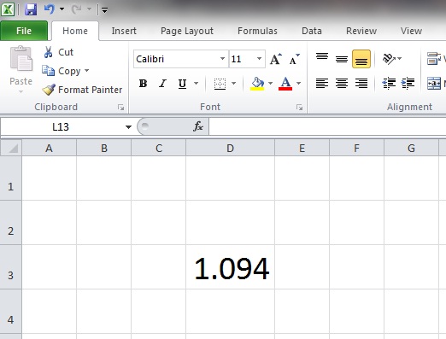Toggle bold formatting
The image size is (446, 339).
click(x=143, y=84)
